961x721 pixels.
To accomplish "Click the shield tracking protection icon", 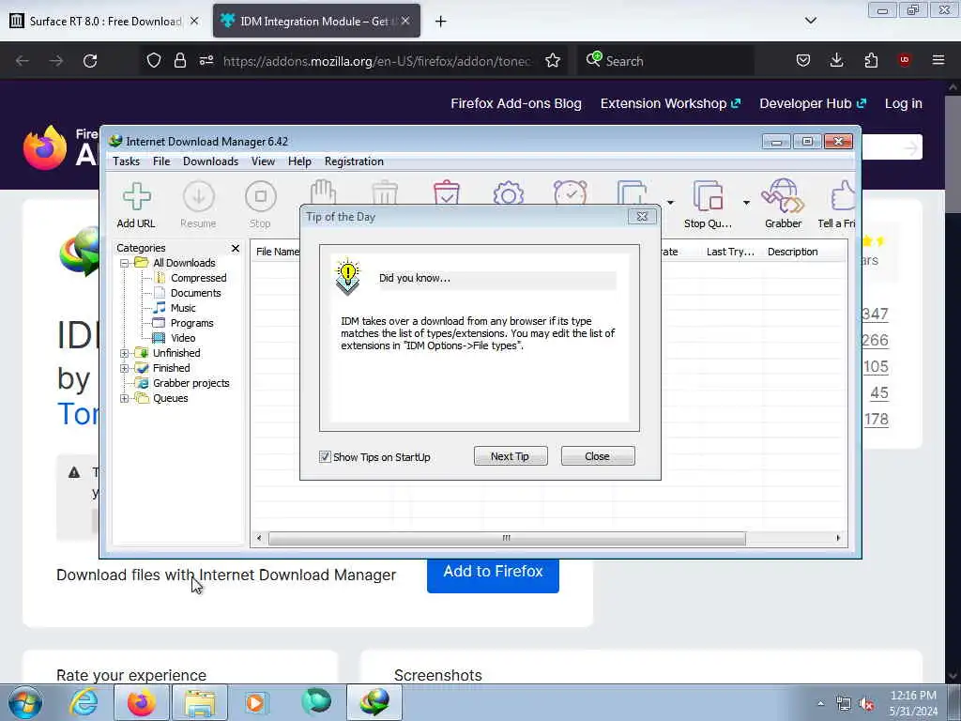I will coord(154,60).
